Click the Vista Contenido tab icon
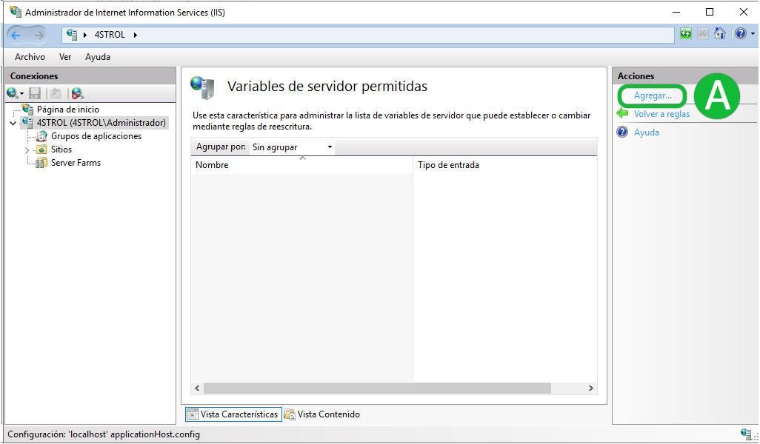Screen dimensions: 760x444 [290, 414]
